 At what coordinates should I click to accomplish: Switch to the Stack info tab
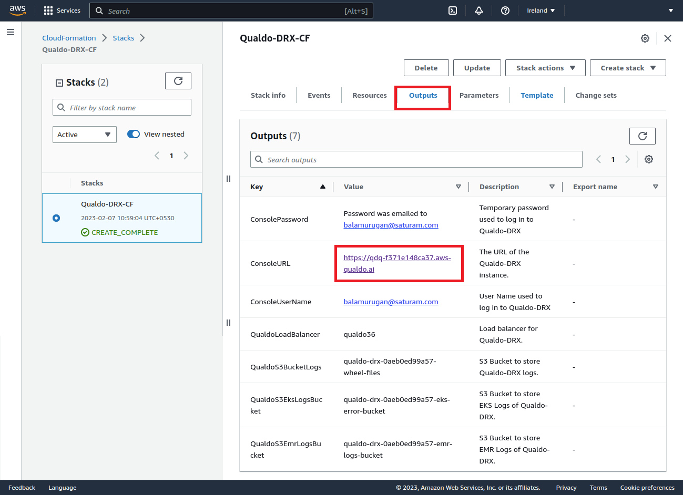click(x=268, y=95)
